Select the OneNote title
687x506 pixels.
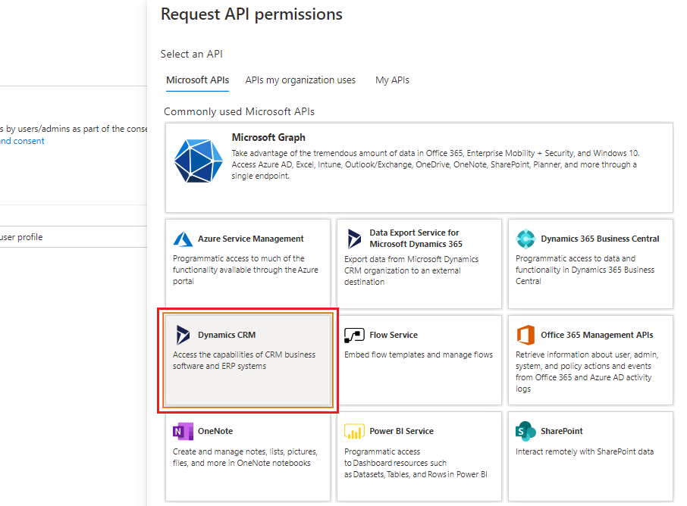(215, 431)
